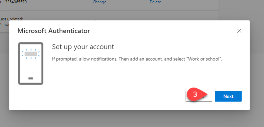This screenshot has height=127, width=264.
Task: Select the Delete link beside the phone number
Action: (155, 2)
